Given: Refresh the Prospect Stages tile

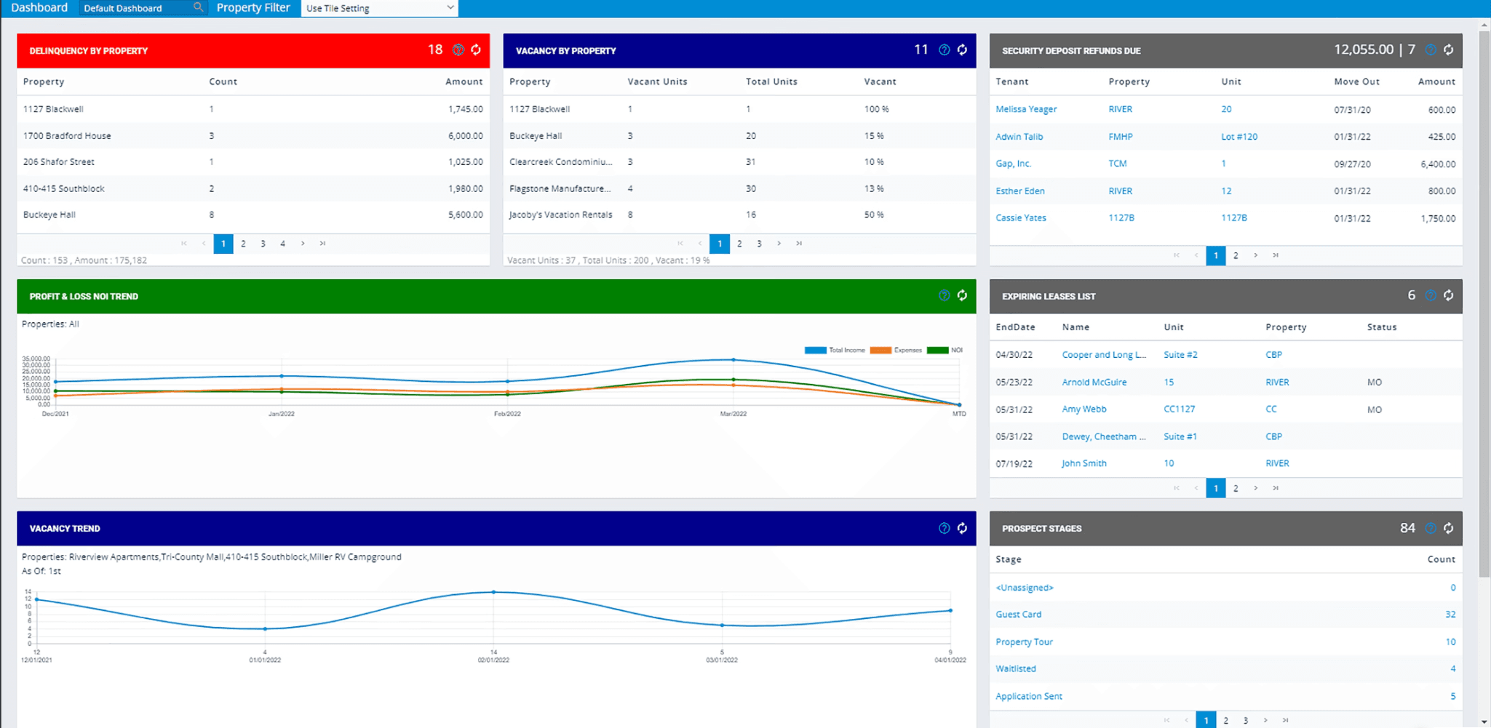Looking at the screenshot, I should (x=1448, y=528).
